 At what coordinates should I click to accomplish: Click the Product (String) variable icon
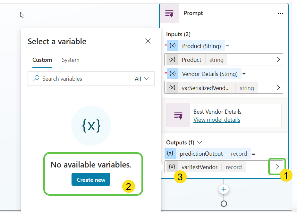172,46
